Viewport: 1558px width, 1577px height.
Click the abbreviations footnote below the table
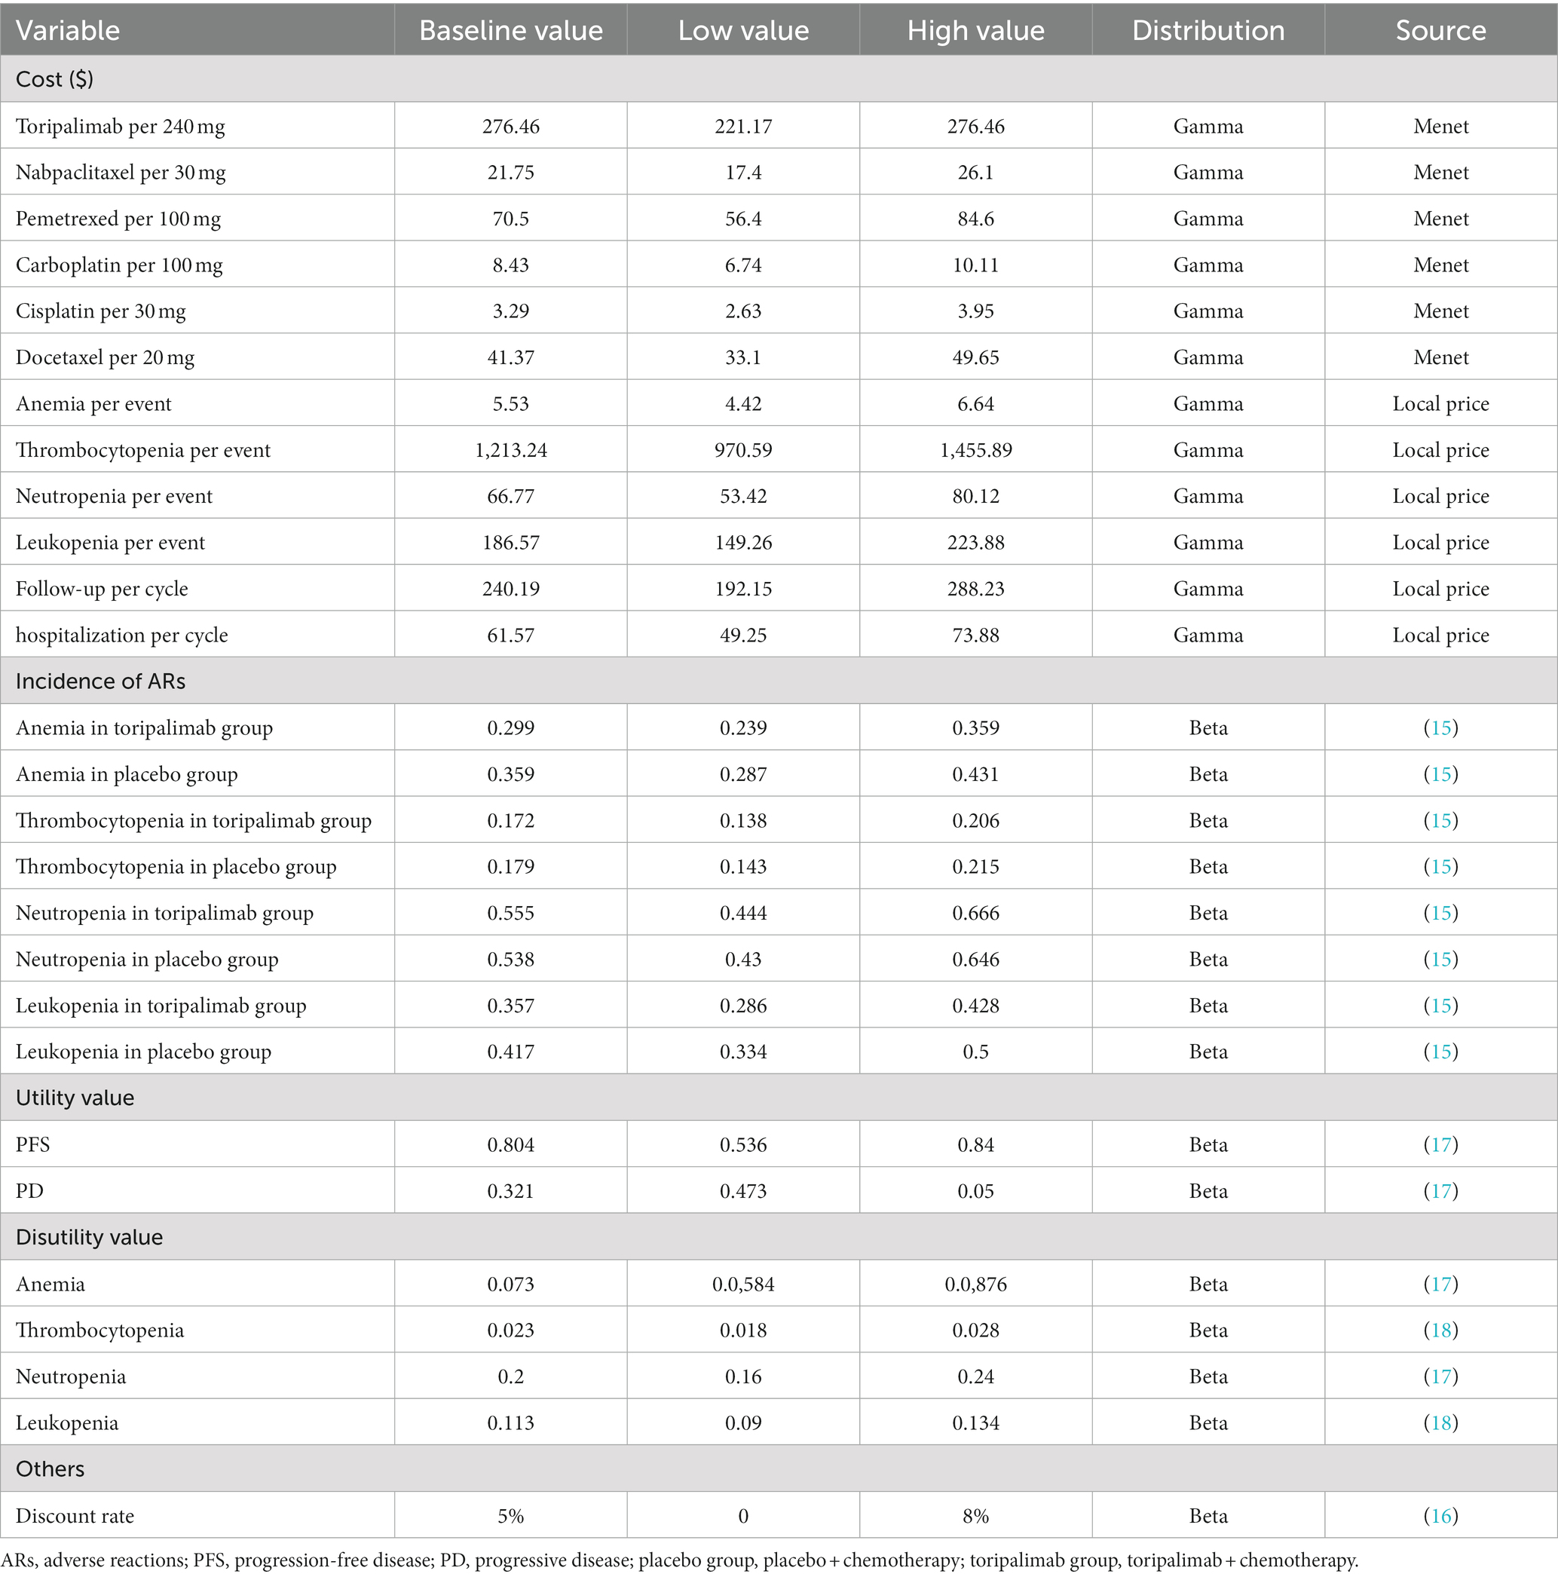click(679, 1560)
